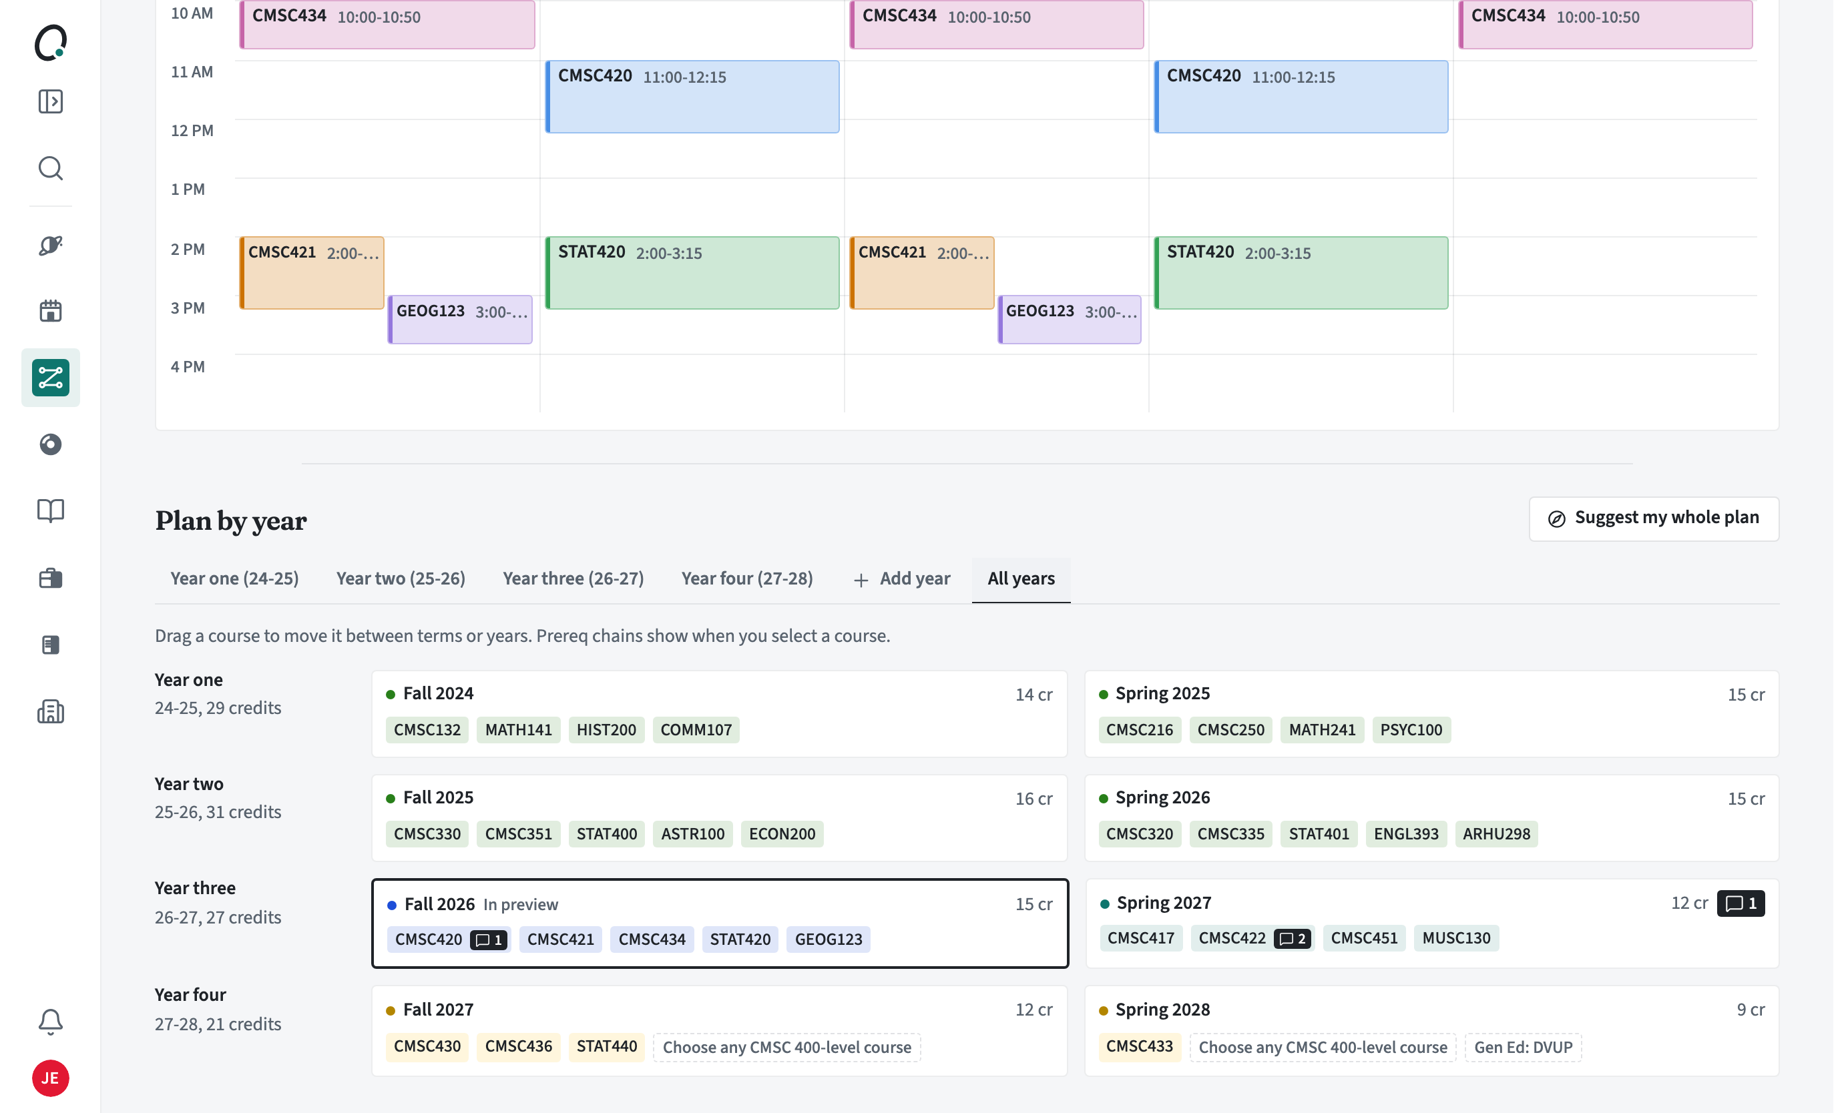
Task: Expand the sidebar panel toggle icon
Action: tap(50, 102)
